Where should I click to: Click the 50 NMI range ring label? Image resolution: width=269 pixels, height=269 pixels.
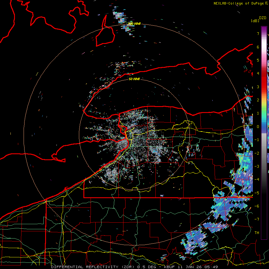[x=134, y=79]
